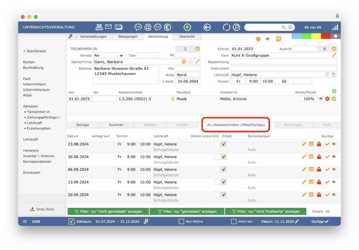
Task: Click the Euro currency icon
Action: (167, 27)
